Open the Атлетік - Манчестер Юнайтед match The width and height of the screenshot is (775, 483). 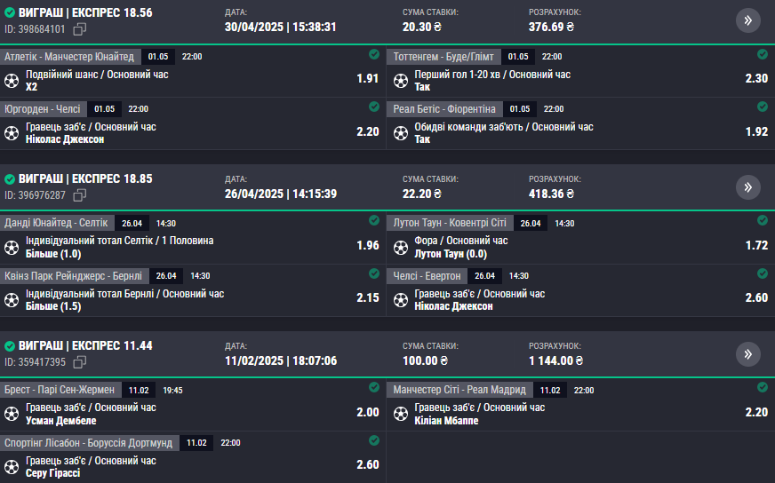[x=69, y=57]
